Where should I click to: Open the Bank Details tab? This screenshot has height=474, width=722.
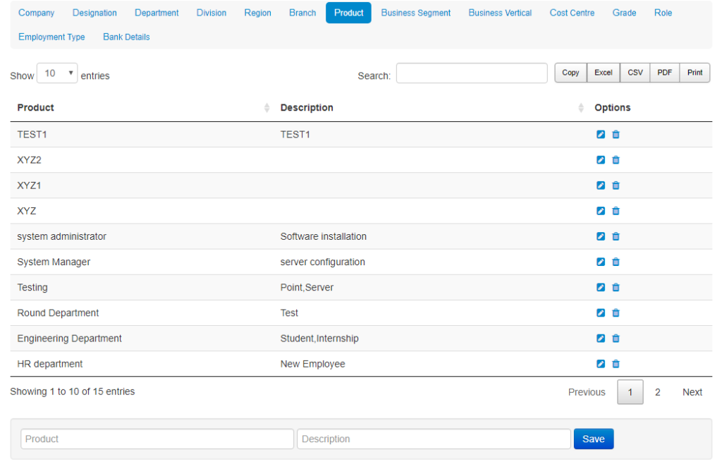126,37
